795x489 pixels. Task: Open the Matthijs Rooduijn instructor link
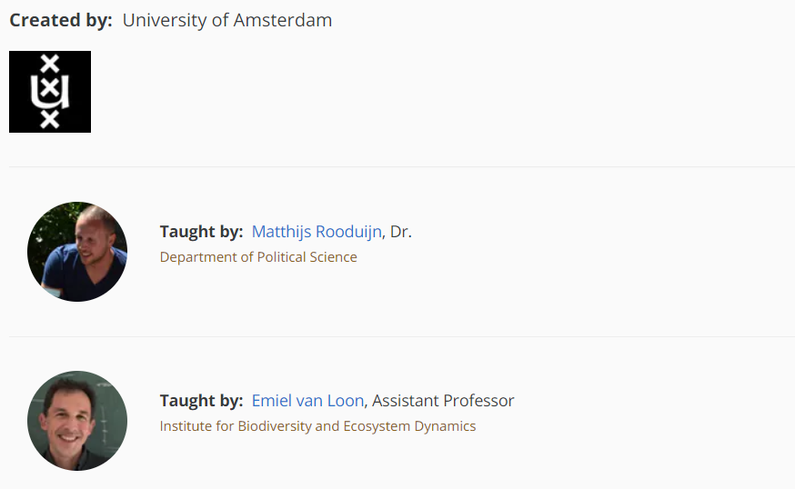(317, 232)
